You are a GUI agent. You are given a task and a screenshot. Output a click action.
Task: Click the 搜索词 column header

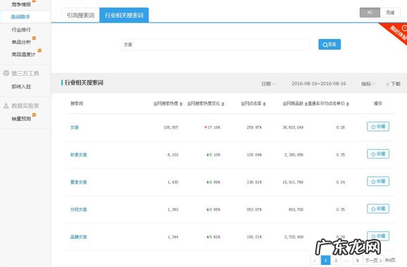tap(77, 103)
